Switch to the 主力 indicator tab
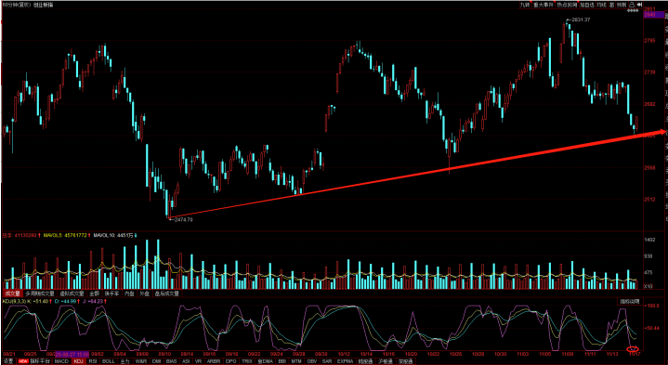 (124, 361)
